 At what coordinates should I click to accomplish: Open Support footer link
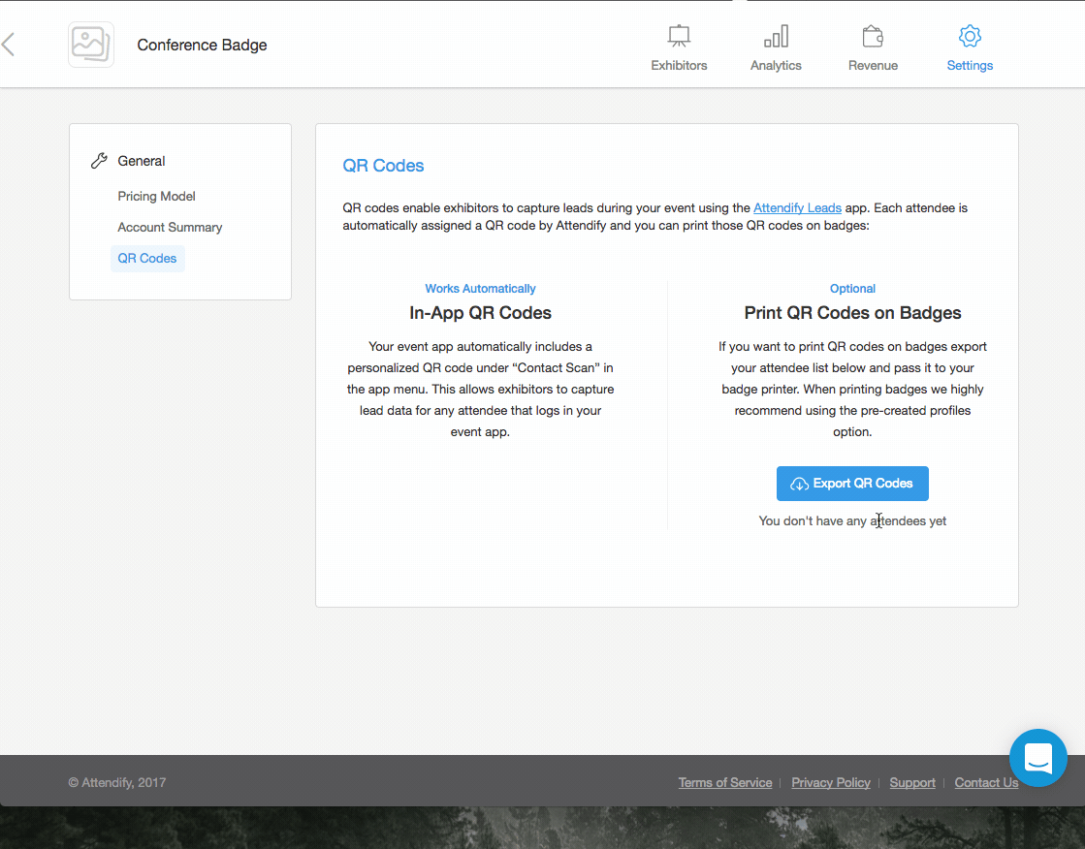(x=912, y=782)
